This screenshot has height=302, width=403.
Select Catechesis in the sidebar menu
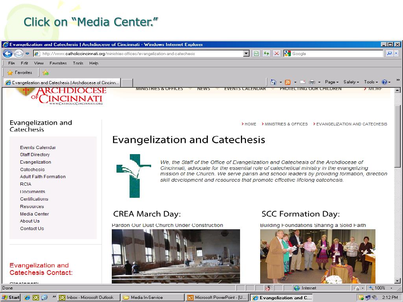[32, 169]
